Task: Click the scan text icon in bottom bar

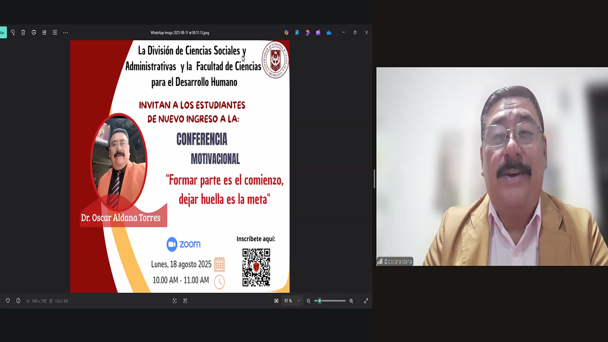Action: [185, 301]
